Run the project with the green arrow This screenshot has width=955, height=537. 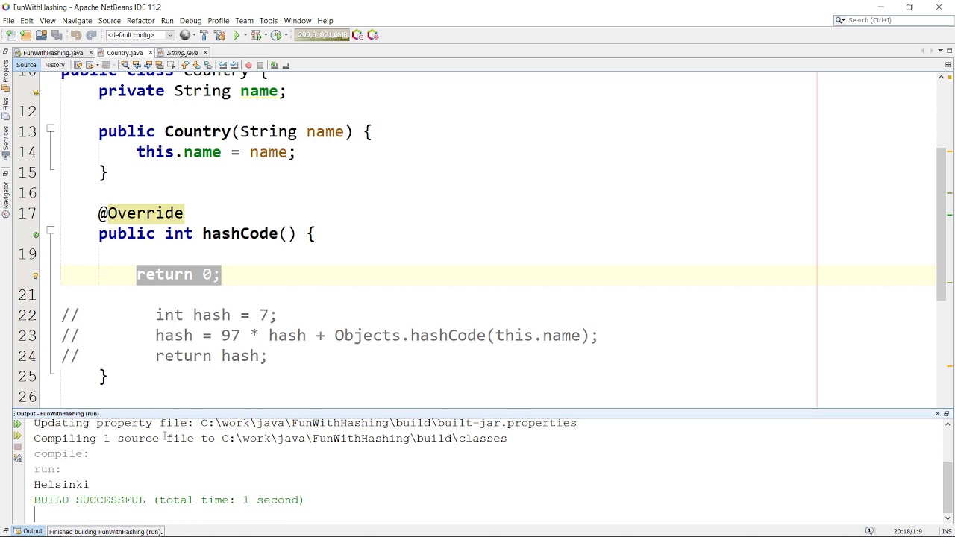coord(236,35)
